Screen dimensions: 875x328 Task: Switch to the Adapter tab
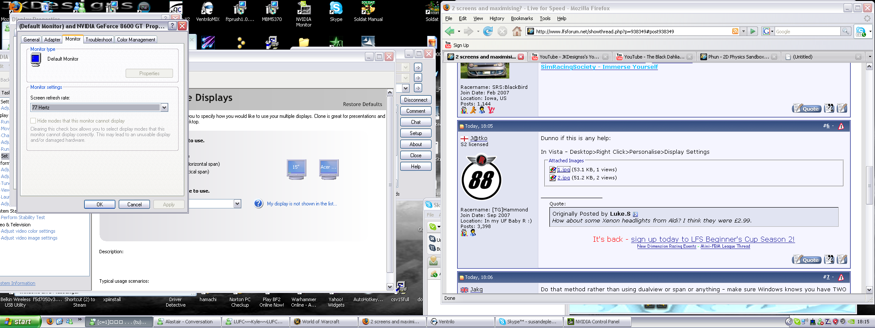(52, 40)
